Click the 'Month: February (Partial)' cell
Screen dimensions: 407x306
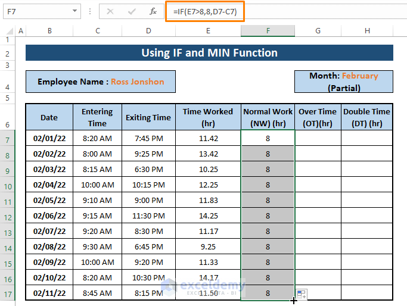(x=344, y=82)
